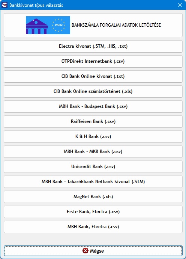Select CIB Bank Online számlatörténet (.xls)
Viewport: 186px width, 259px height.
tap(93, 91)
